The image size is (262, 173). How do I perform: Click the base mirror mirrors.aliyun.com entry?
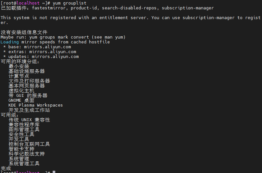(x=47, y=47)
